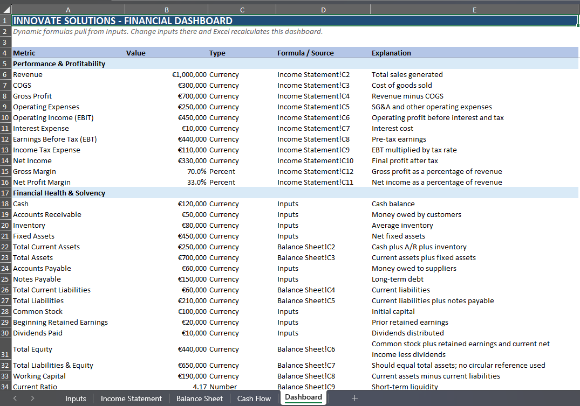This screenshot has width=580, height=406.
Task: Select column D header
Action: (323, 9)
